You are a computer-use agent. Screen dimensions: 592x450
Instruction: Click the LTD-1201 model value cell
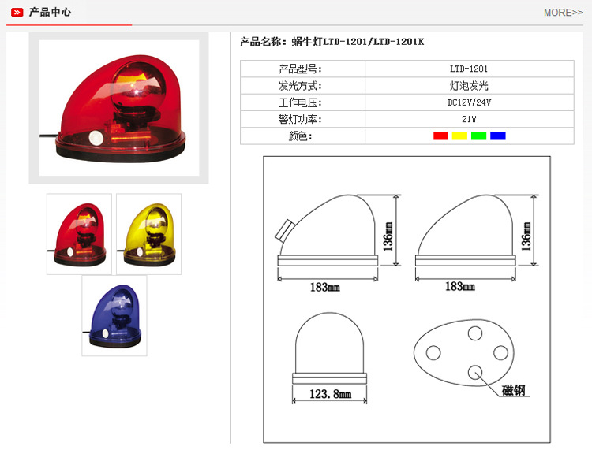pyautogui.click(x=470, y=69)
